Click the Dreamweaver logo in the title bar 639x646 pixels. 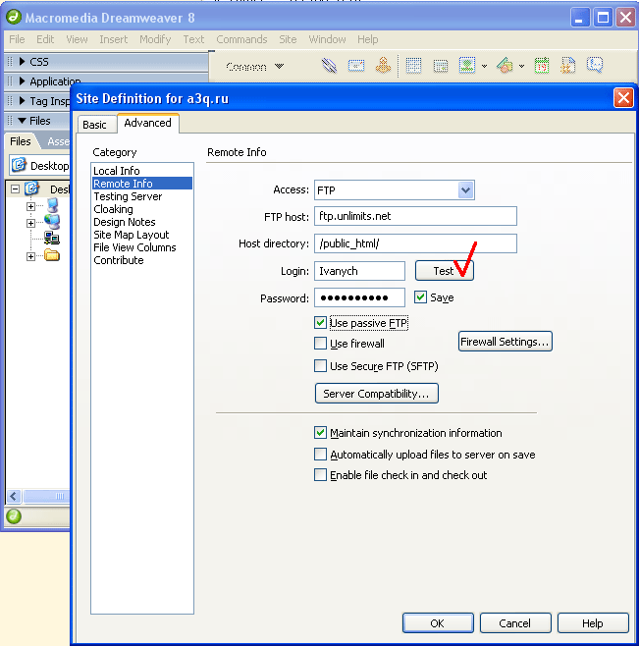[x=14, y=17]
